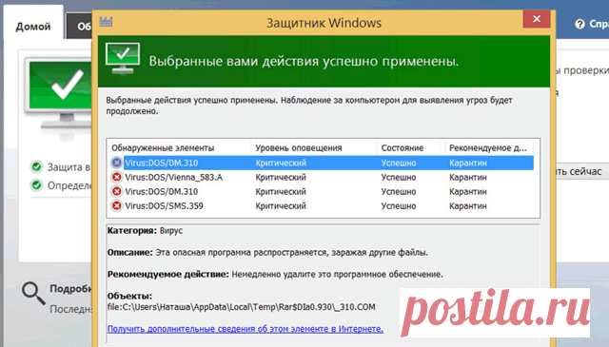Click red X icon beside Virus:DOS/Vienna_583.A
Image resolution: width=609 pixels, height=347 pixels.
[116, 177]
